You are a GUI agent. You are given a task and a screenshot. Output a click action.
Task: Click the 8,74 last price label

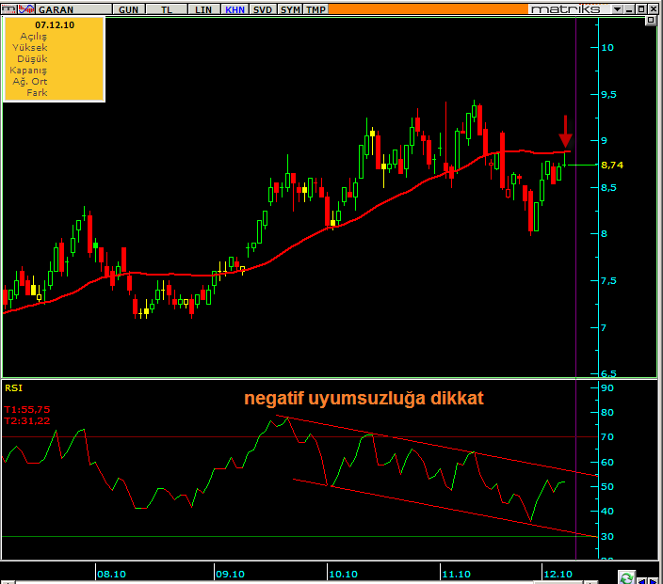click(x=612, y=165)
